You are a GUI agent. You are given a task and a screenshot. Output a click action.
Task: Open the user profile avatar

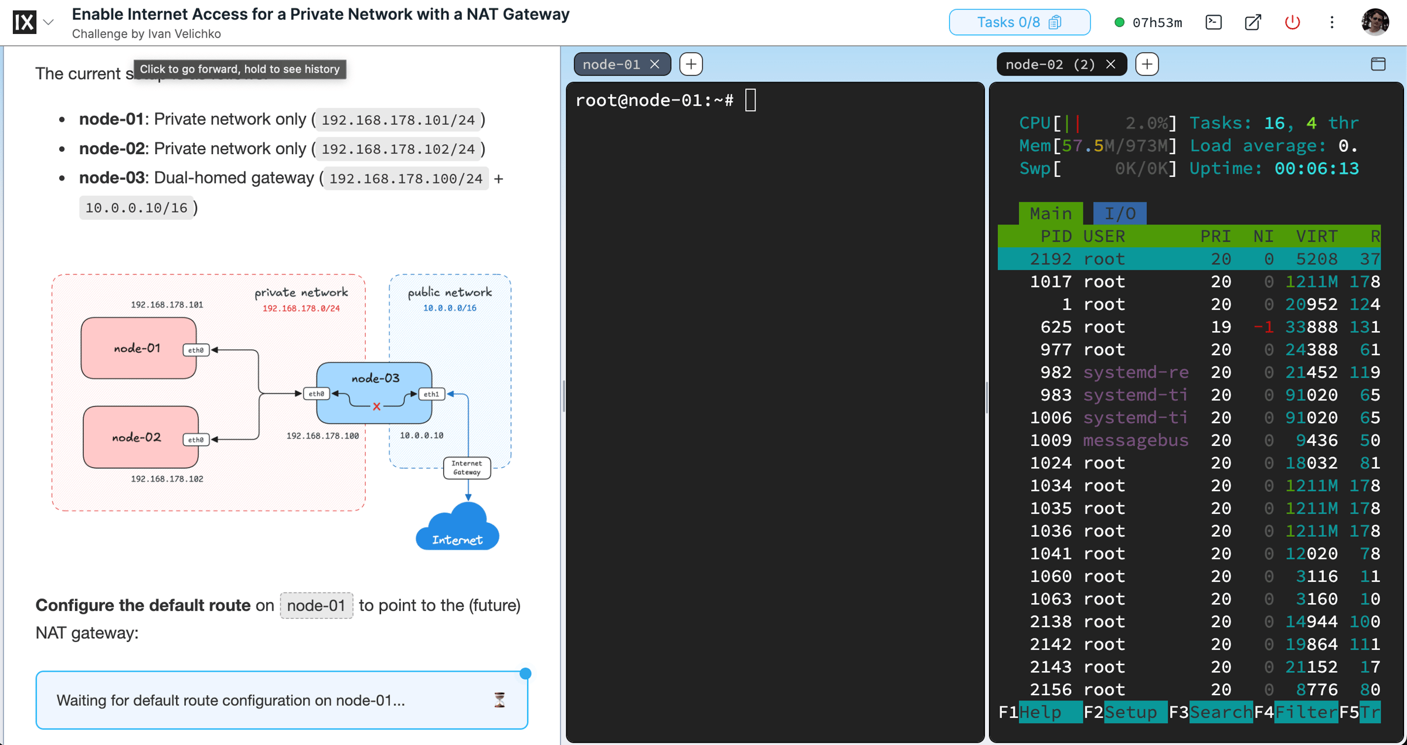pos(1375,22)
